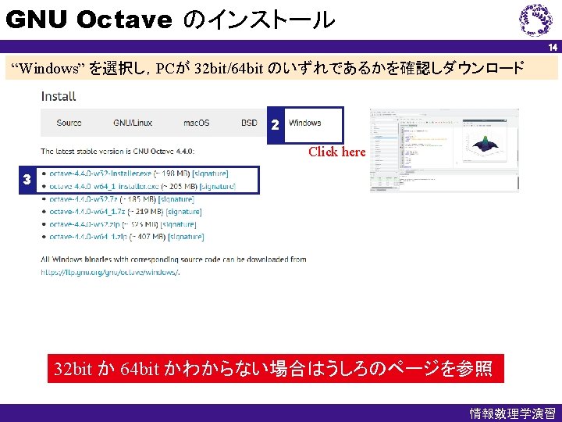Visit ftp.gnu.org Octave windows link
This screenshot has width=562, height=422.
pyautogui.click(x=110, y=272)
